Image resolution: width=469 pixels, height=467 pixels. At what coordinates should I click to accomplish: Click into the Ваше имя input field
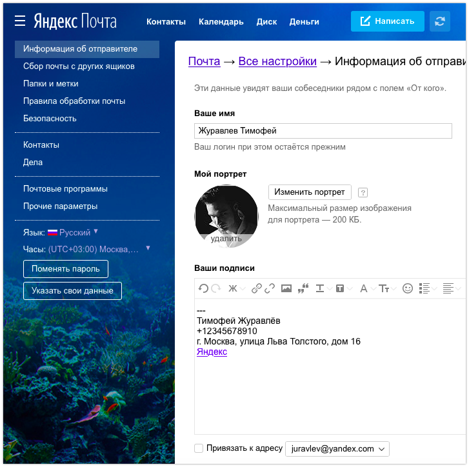[323, 131]
